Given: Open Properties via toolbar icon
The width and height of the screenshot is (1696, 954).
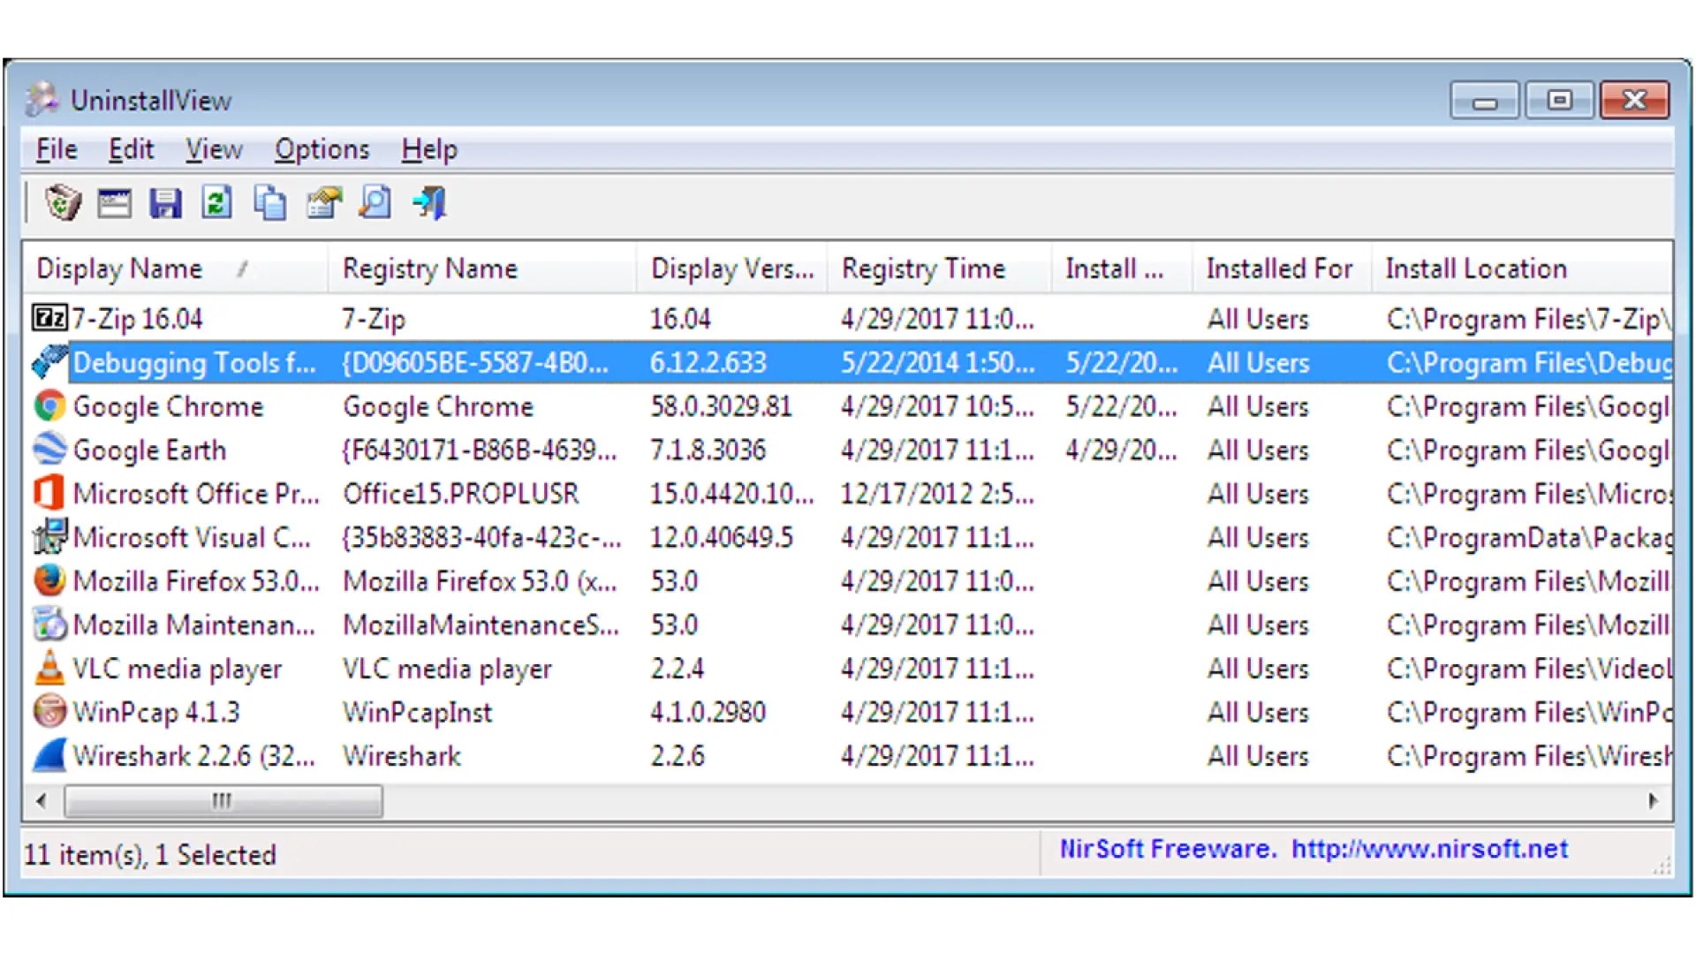Looking at the screenshot, I should coord(323,203).
